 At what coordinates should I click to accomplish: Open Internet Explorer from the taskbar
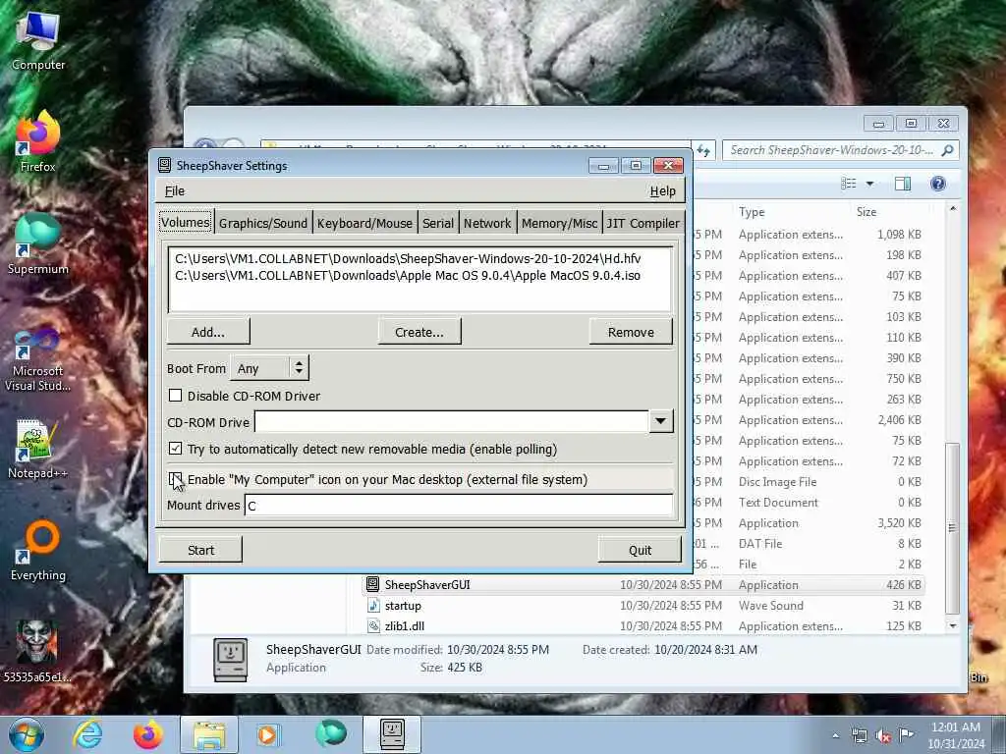[87, 734]
